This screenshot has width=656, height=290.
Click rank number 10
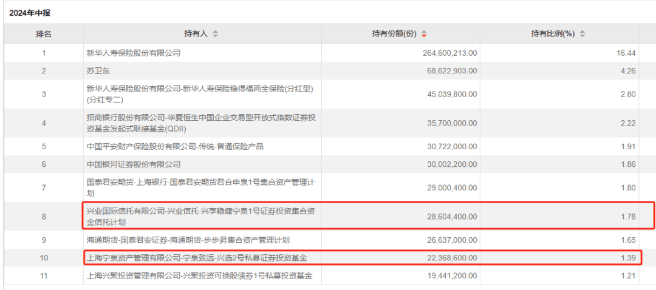tap(44, 258)
